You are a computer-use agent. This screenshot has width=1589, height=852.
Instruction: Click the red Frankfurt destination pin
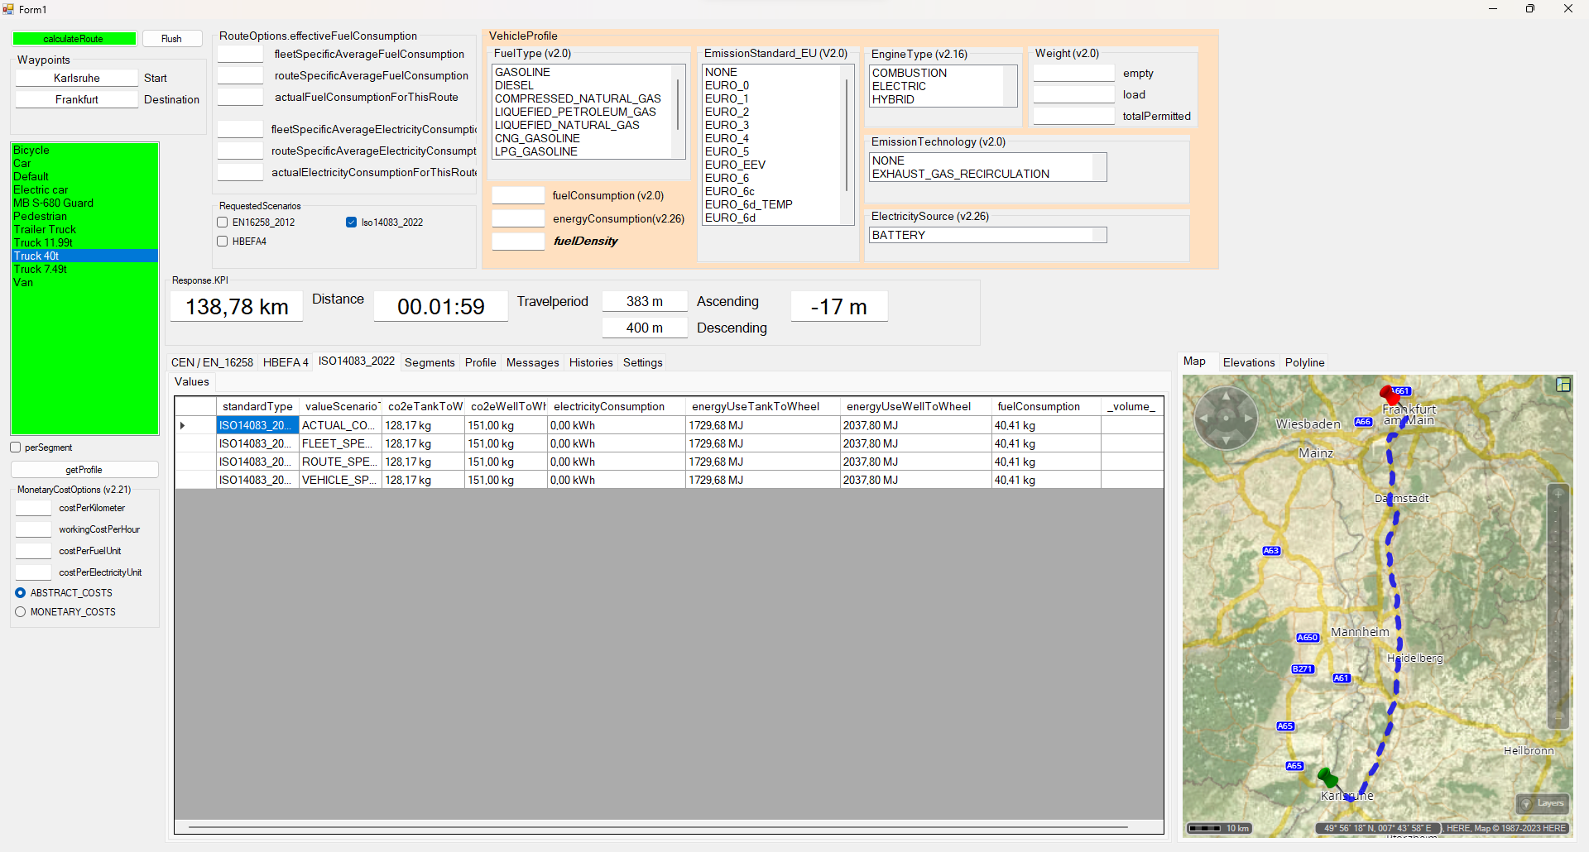pyautogui.click(x=1390, y=395)
